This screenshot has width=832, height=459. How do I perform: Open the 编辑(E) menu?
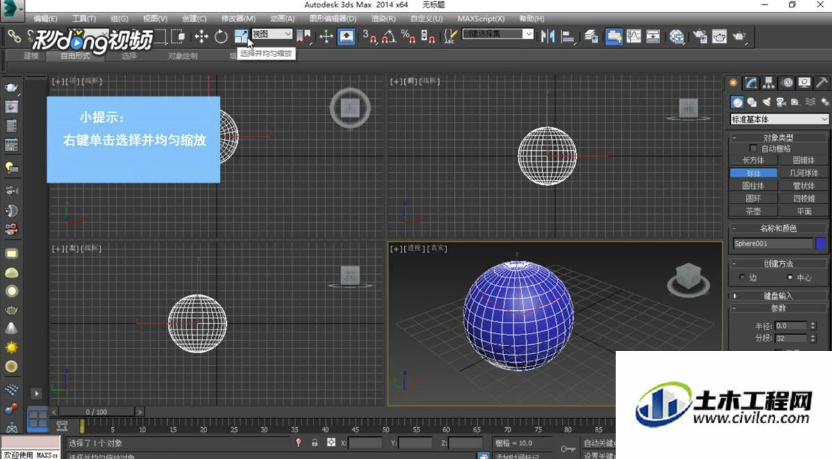click(x=46, y=18)
